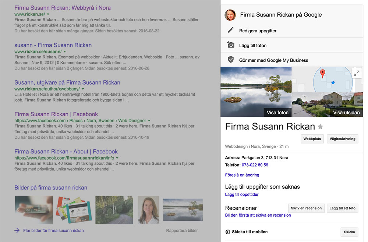The image size is (368, 242).
Task: Open Firma Susann Rickan: Webbyrå i Nora result
Action: click(63, 8)
